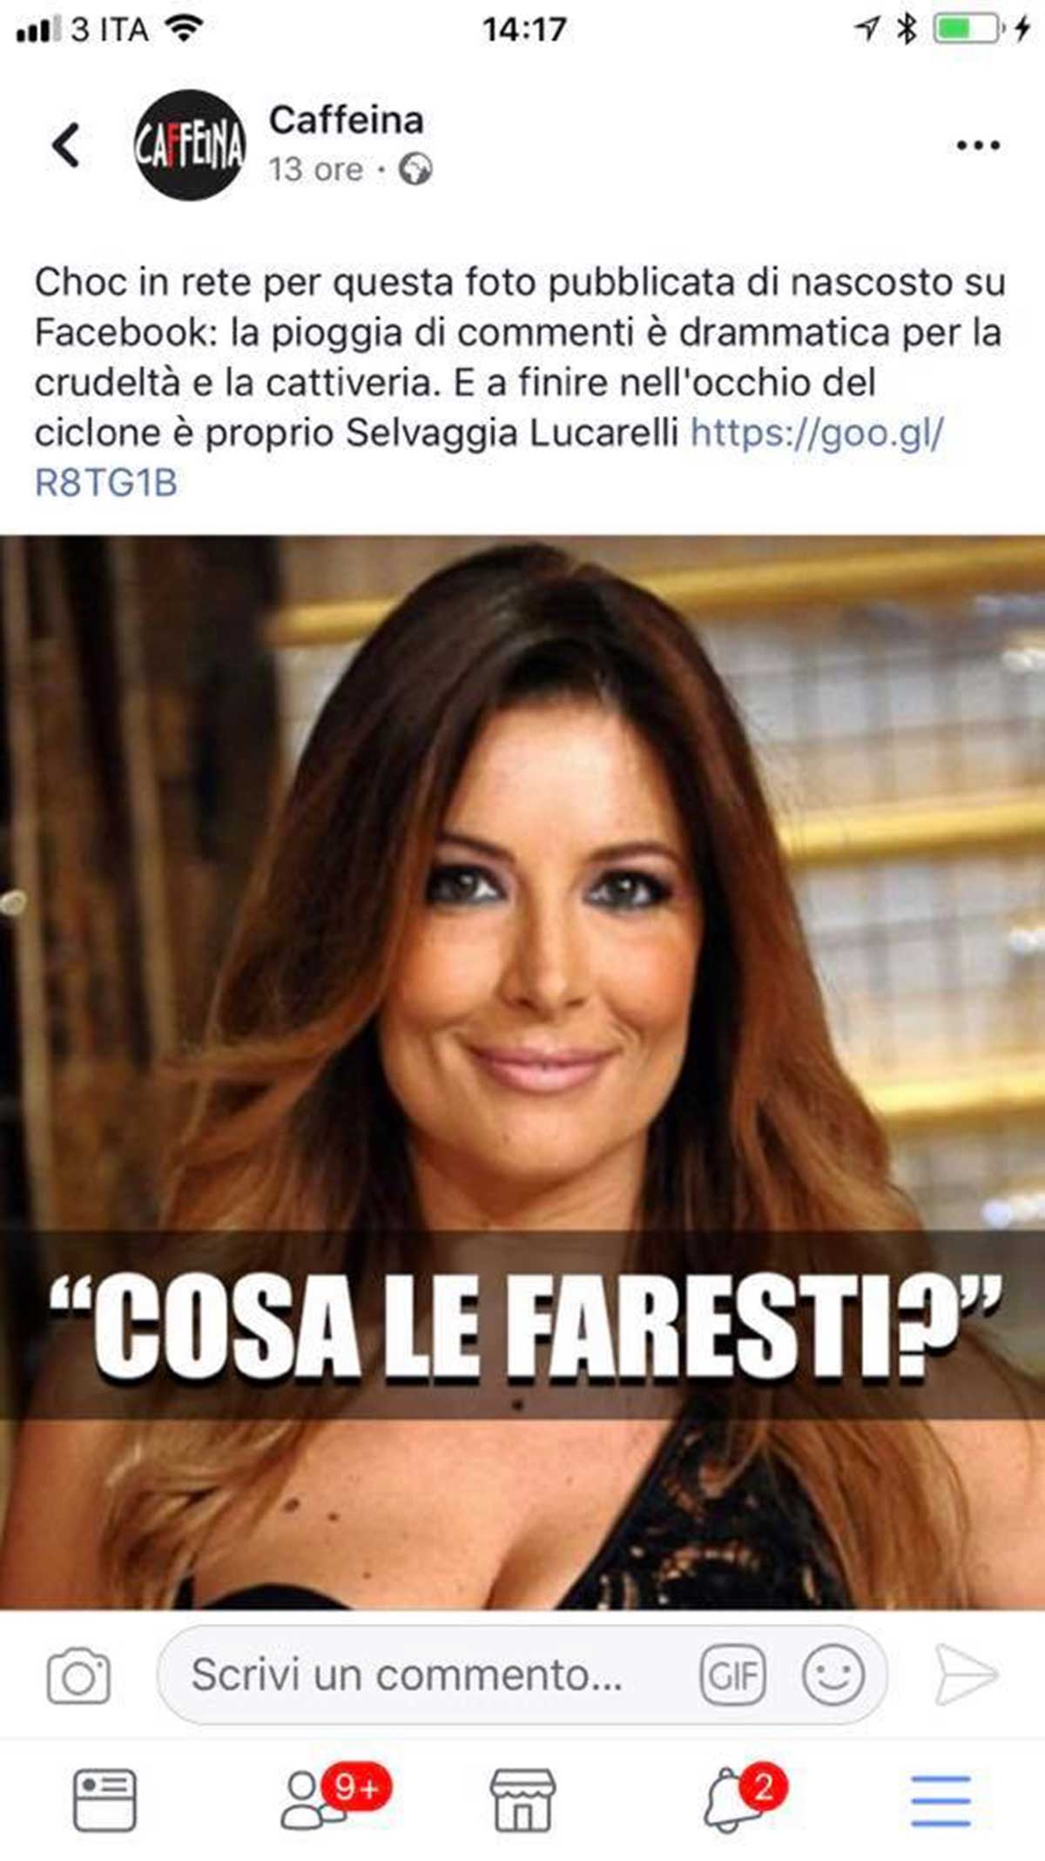Open the Marketplace storefront tab
This screenshot has width=1045, height=1861.
tap(522, 1799)
